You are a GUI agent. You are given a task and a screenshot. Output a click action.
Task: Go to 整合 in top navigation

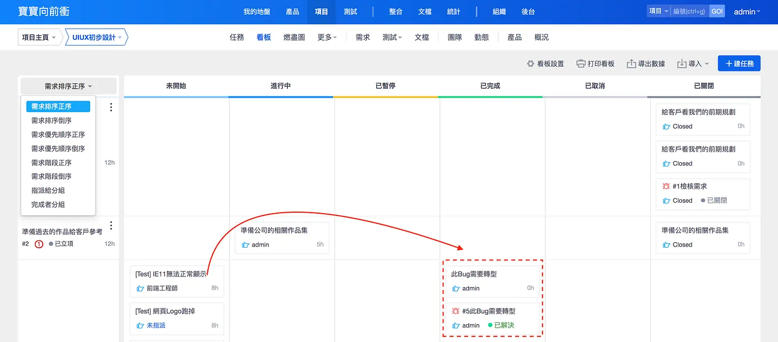tap(396, 12)
